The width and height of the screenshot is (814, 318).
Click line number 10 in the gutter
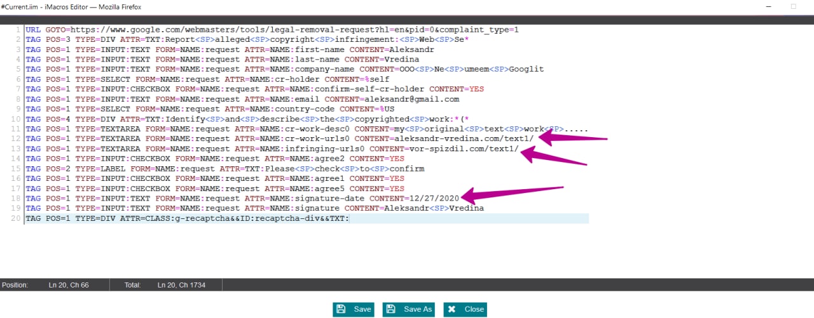[17, 119]
